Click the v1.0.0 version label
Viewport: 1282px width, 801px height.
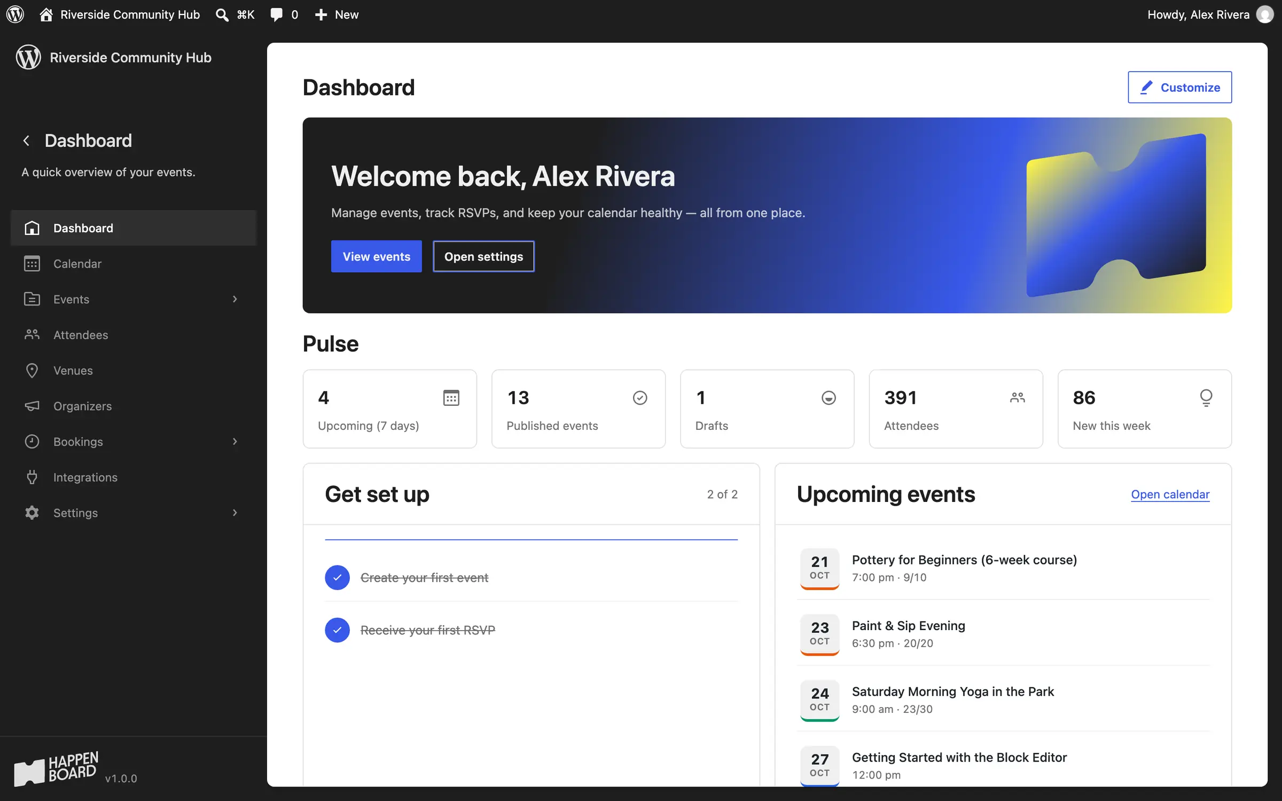tap(121, 779)
